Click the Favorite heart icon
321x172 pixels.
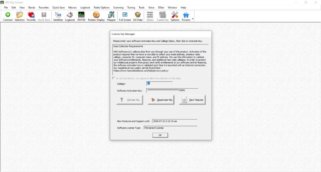[31, 16]
